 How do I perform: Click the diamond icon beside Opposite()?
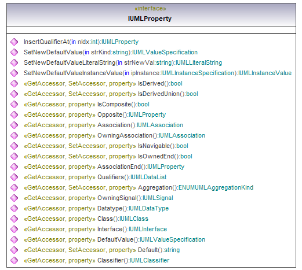(x=14, y=114)
